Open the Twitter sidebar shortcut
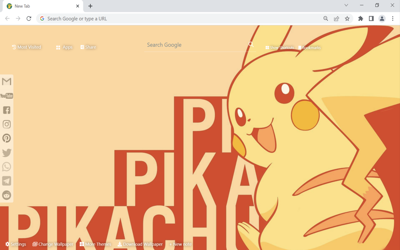The width and height of the screenshot is (400, 250). tap(7, 152)
